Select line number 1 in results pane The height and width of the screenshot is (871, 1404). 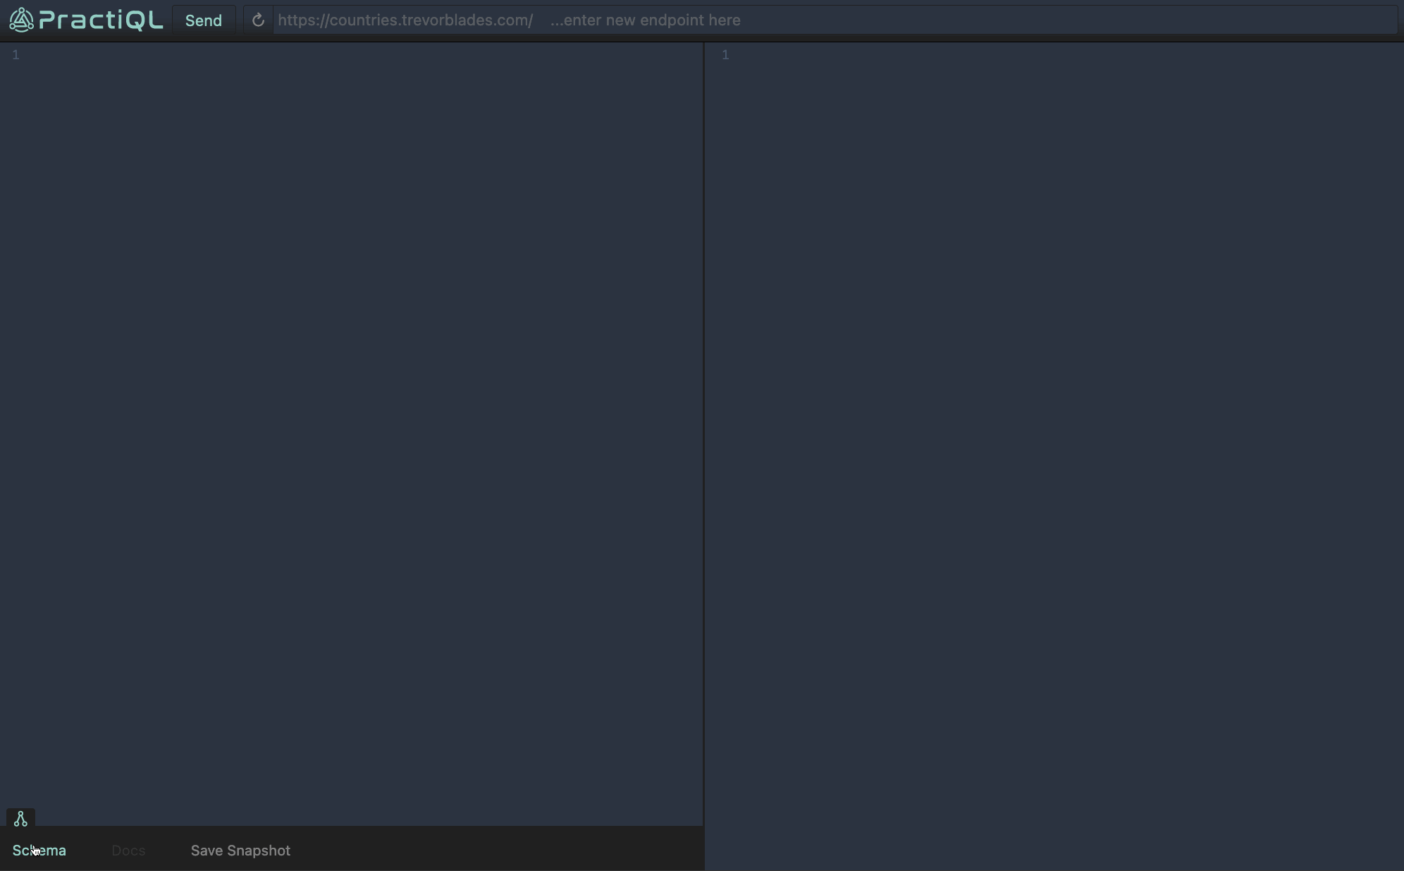[725, 55]
